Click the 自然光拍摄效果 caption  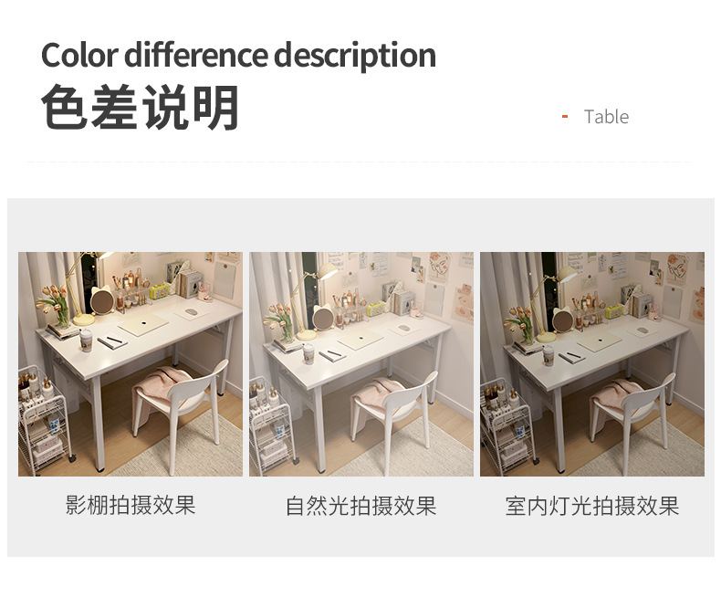(361, 506)
